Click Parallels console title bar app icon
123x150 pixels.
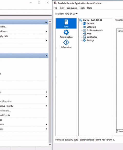point(55,3)
